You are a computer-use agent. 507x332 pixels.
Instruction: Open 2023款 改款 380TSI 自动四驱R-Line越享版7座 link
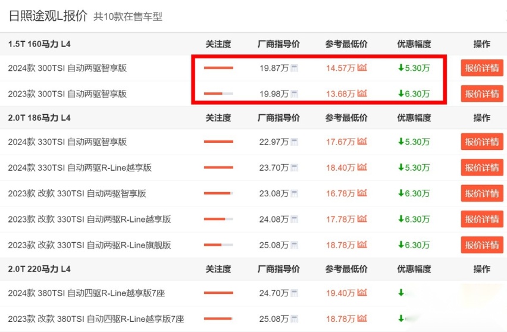[96, 319]
